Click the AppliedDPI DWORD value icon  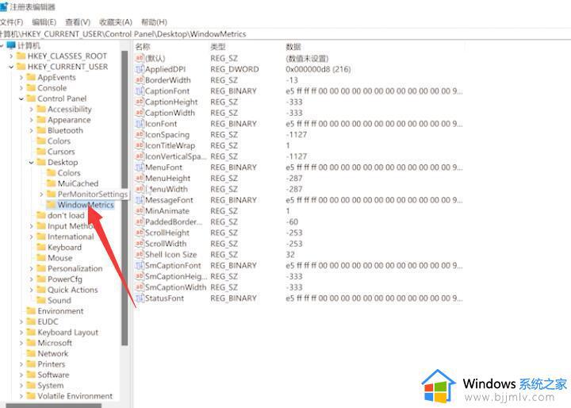[x=140, y=69]
